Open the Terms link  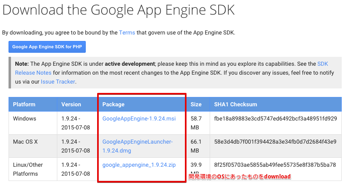(x=127, y=32)
